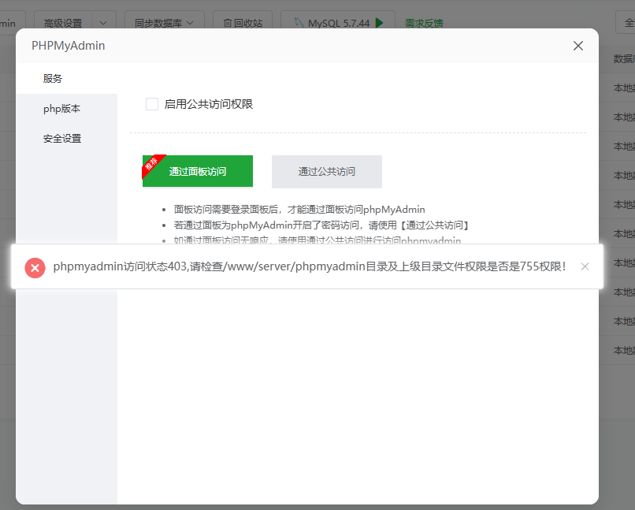Viewport: 635px width, 510px height.
Task: Click the red 推荐 ribbon badge
Action: pos(151,164)
